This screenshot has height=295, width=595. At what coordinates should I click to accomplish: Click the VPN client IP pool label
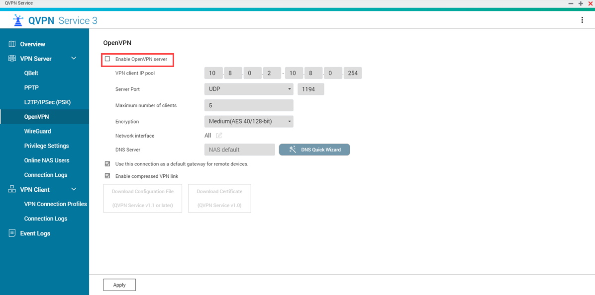pyautogui.click(x=135, y=73)
